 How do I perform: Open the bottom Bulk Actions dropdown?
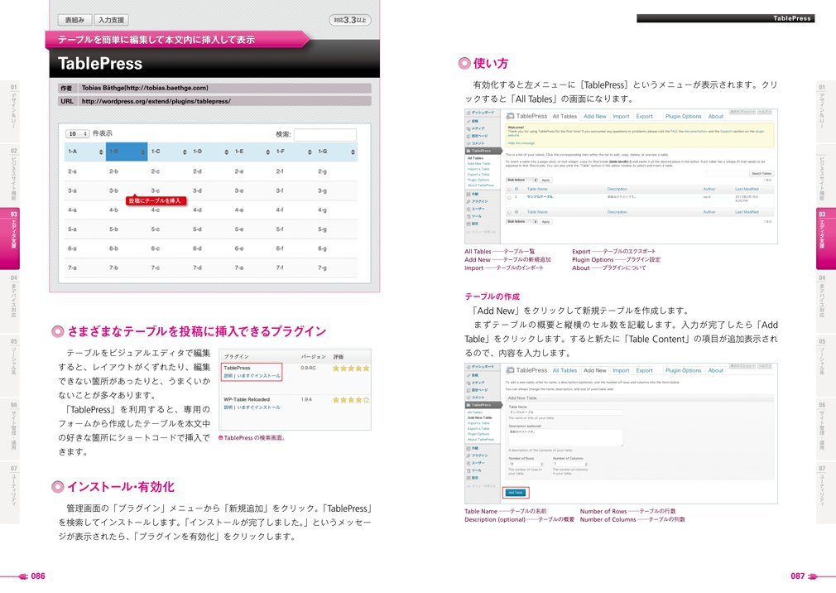click(521, 221)
